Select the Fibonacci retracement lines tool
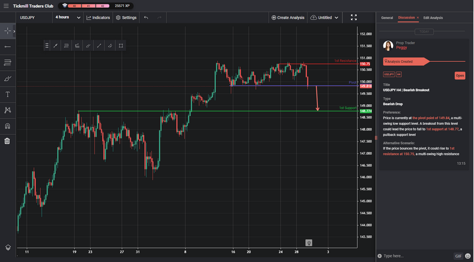This screenshot has height=262, width=474. coord(8,62)
